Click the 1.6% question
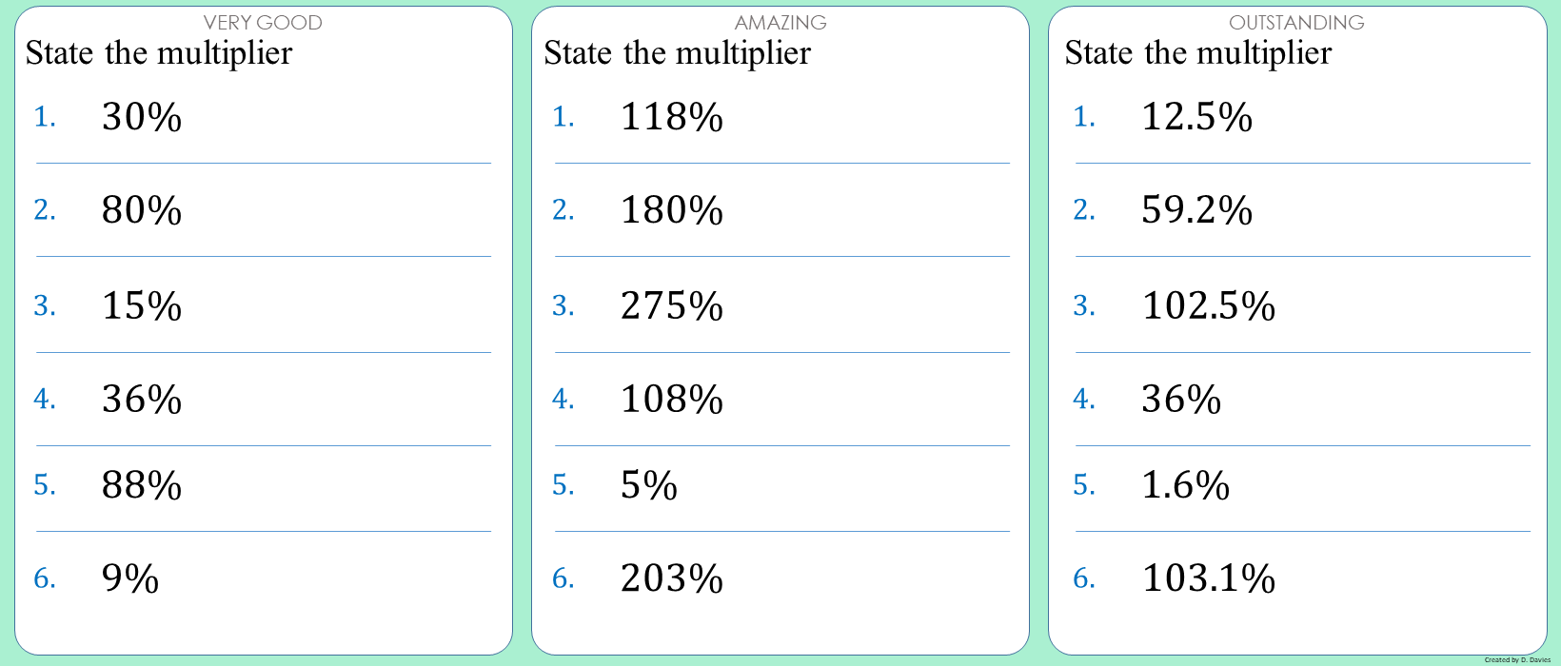 click(x=1185, y=485)
